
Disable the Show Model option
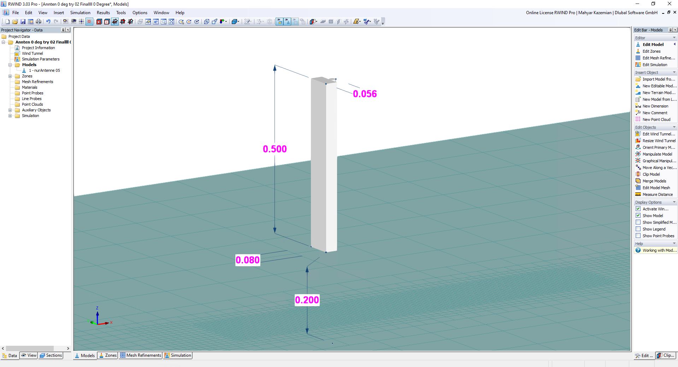[638, 215]
